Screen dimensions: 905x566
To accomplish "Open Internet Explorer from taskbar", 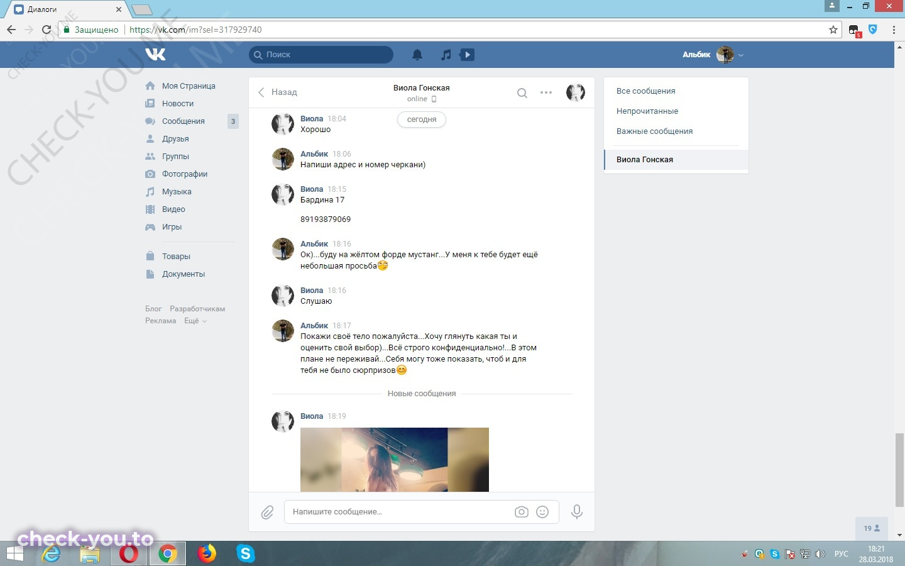I will point(51,553).
